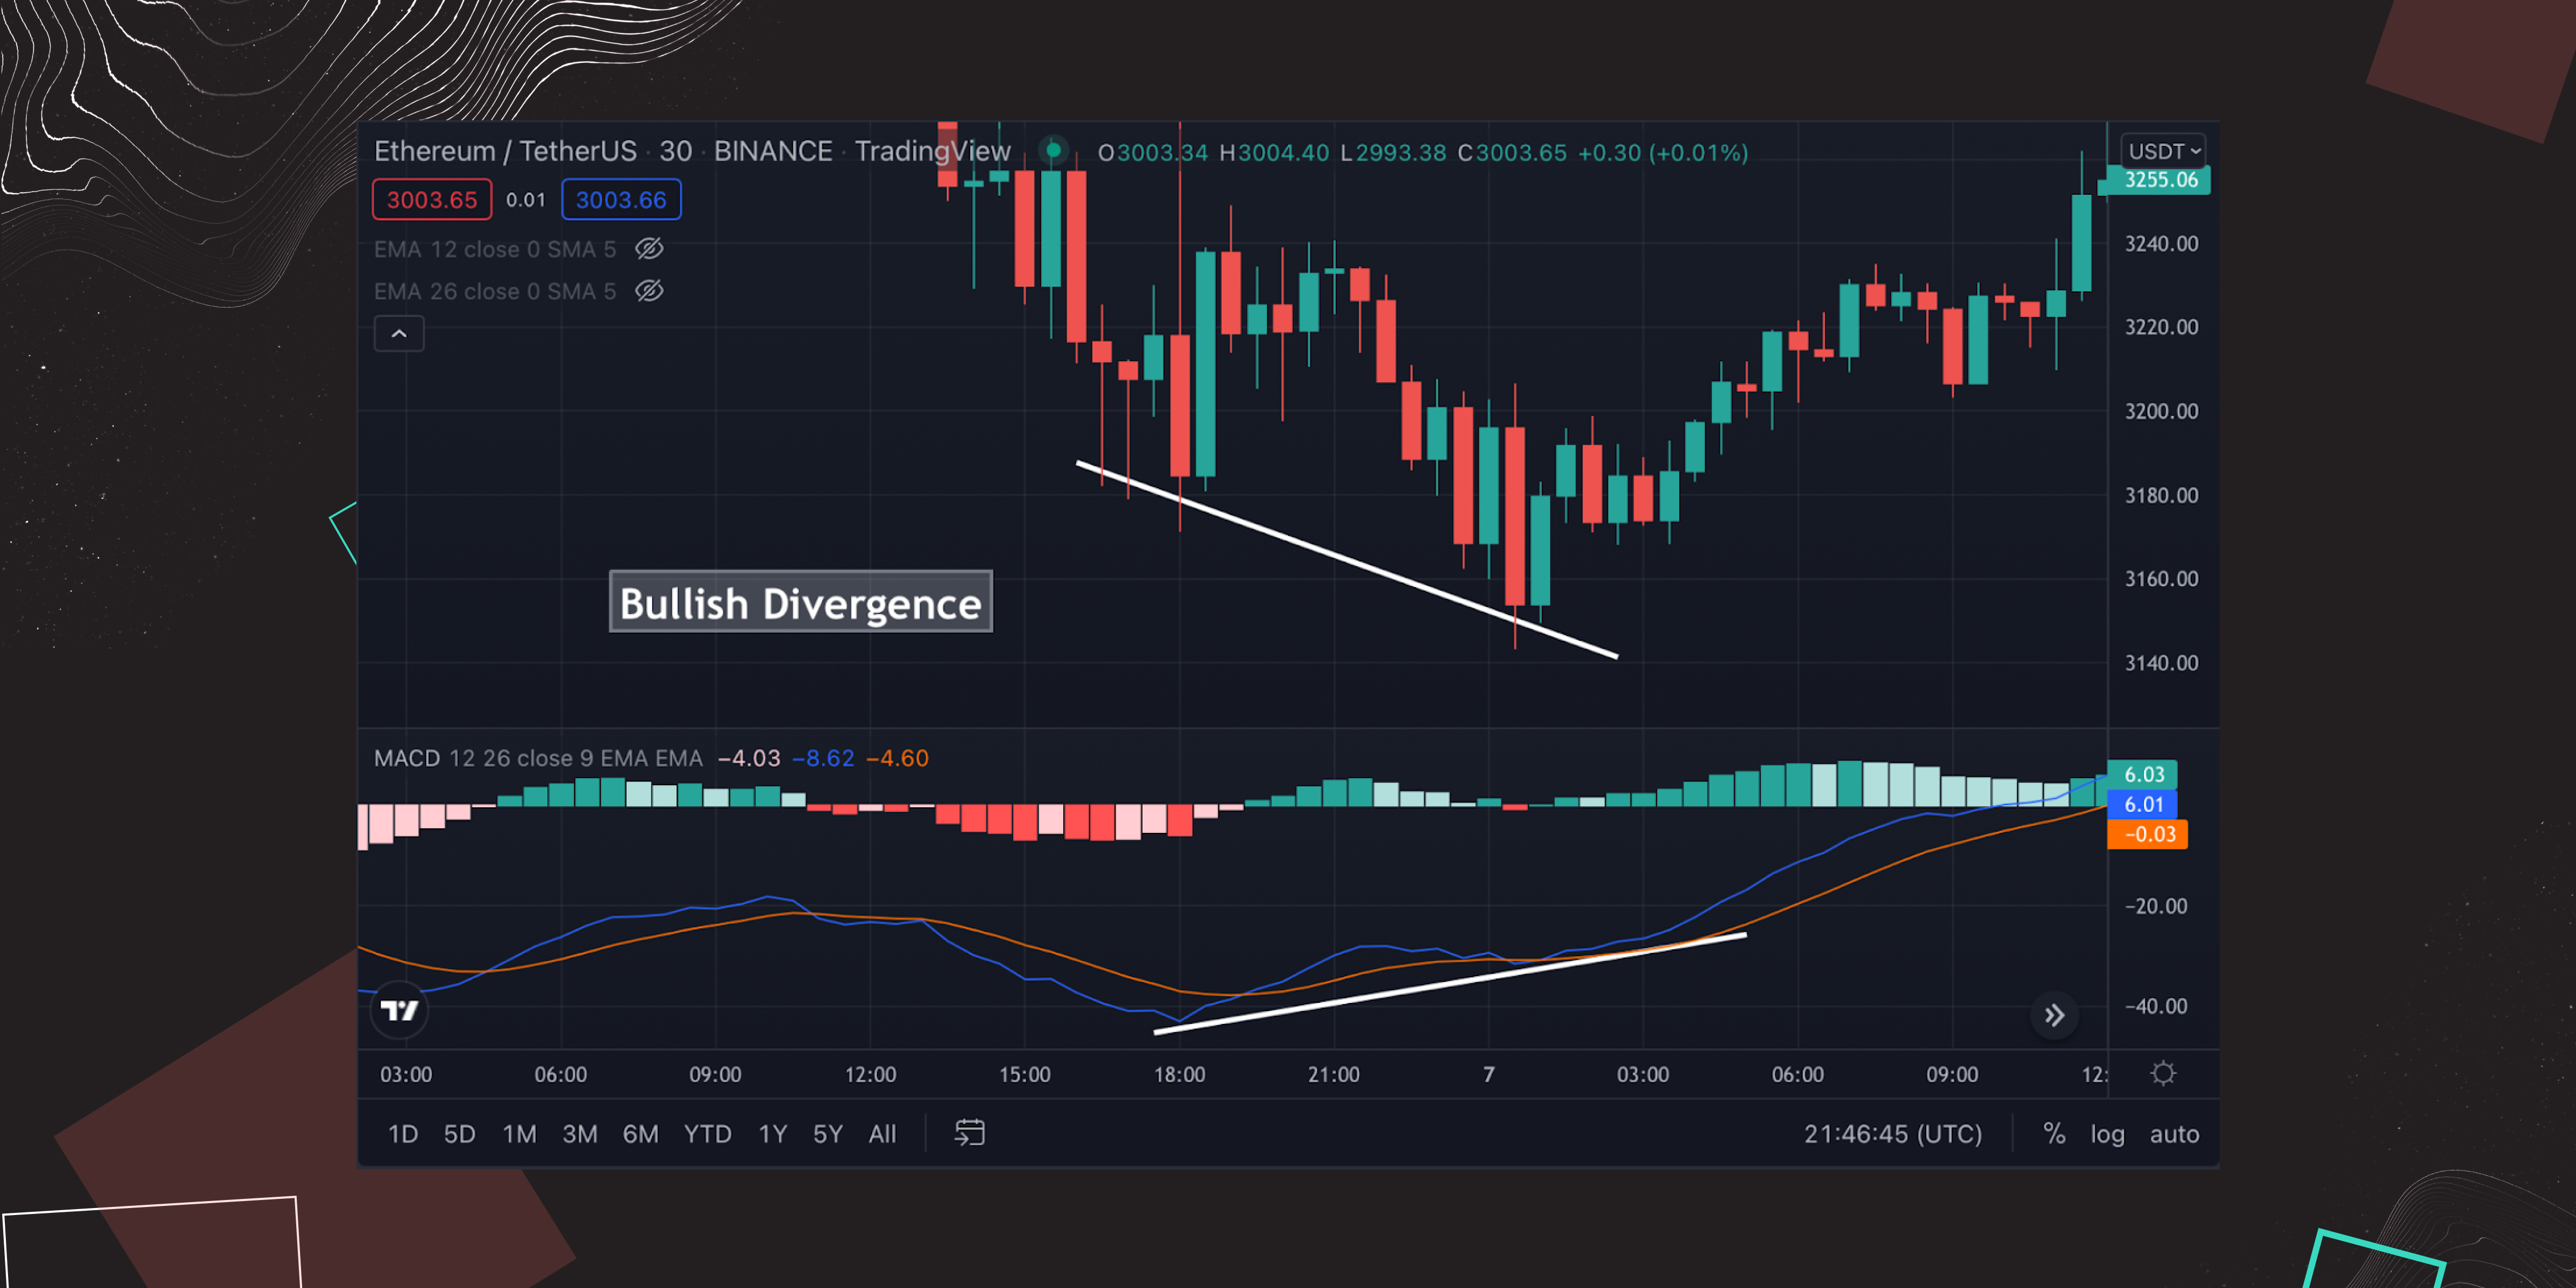Click the scroll-to-latest double arrow icon
The width and height of the screenshot is (2576, 1288).
coord(2054,1016)
